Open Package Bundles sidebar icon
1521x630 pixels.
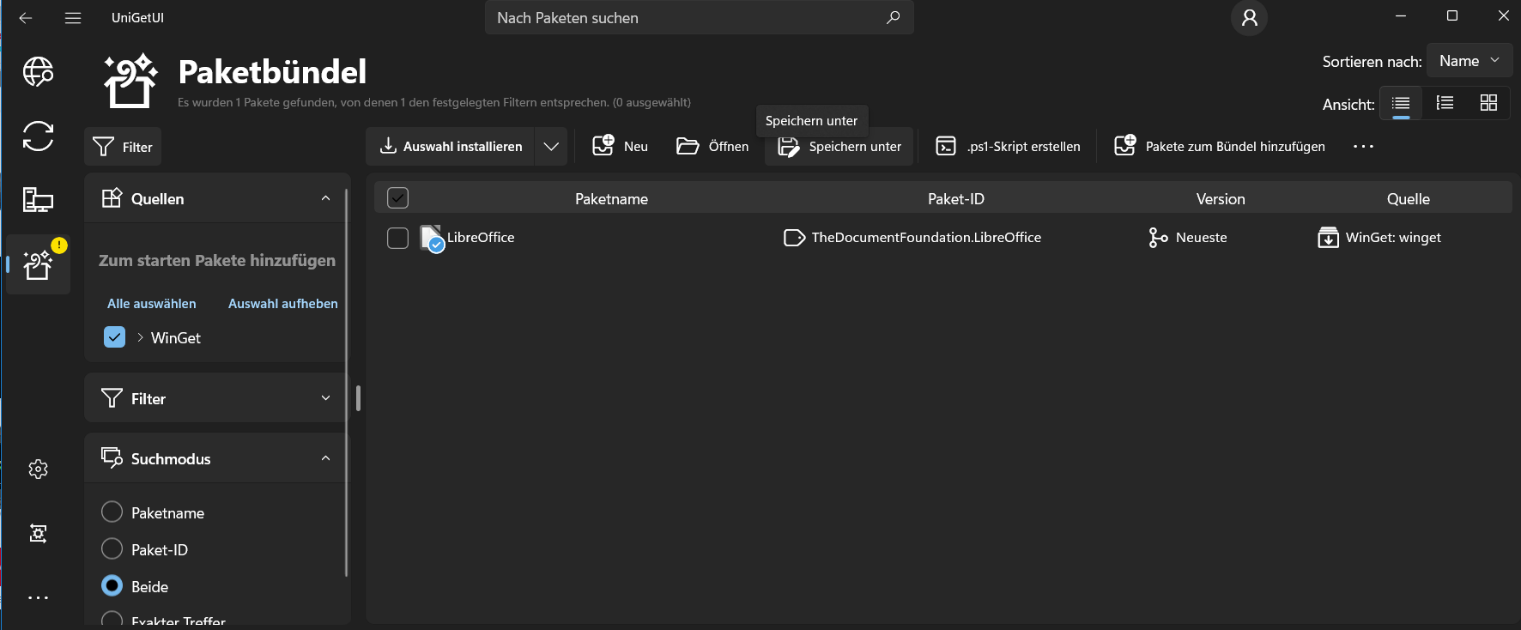[x=38, y=264]
